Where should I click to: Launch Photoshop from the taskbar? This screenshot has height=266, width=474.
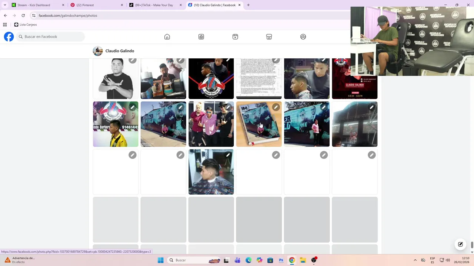click(281, 260)
